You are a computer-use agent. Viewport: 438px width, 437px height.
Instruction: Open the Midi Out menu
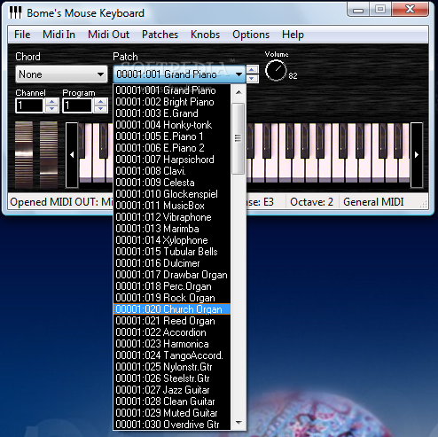(x=108, y=35)
